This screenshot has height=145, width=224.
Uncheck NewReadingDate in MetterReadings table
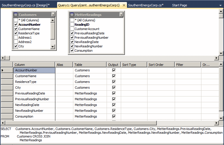72,42
